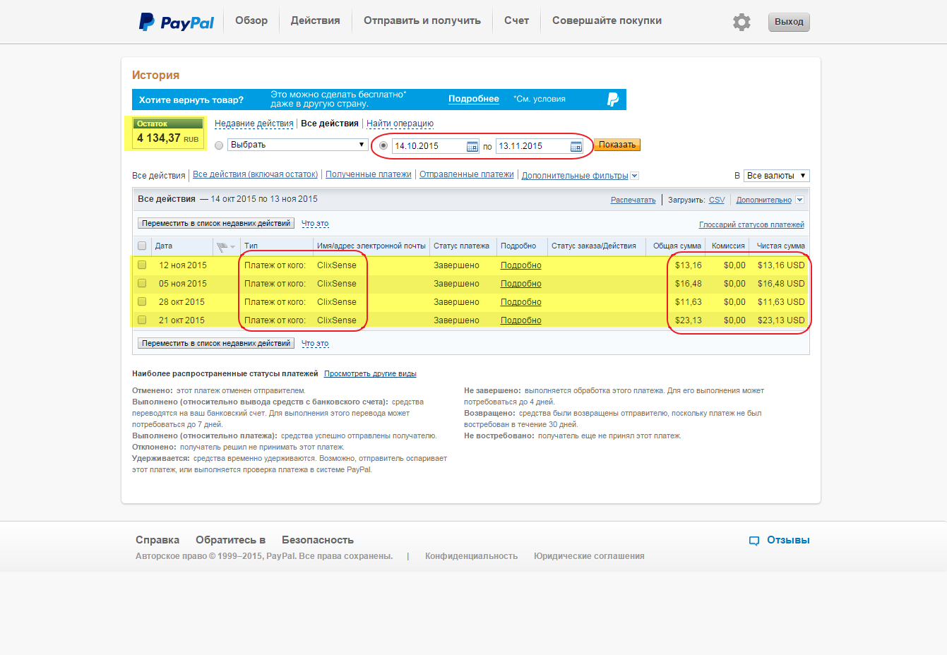This screenshot has height=655, width=947.
Task: Click the flag column header icon
Action: (x=223, y=246)
